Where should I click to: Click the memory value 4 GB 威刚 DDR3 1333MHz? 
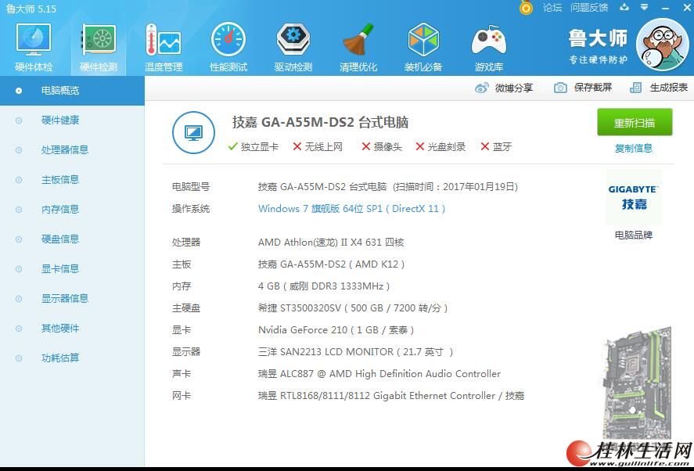pos(324,286)
